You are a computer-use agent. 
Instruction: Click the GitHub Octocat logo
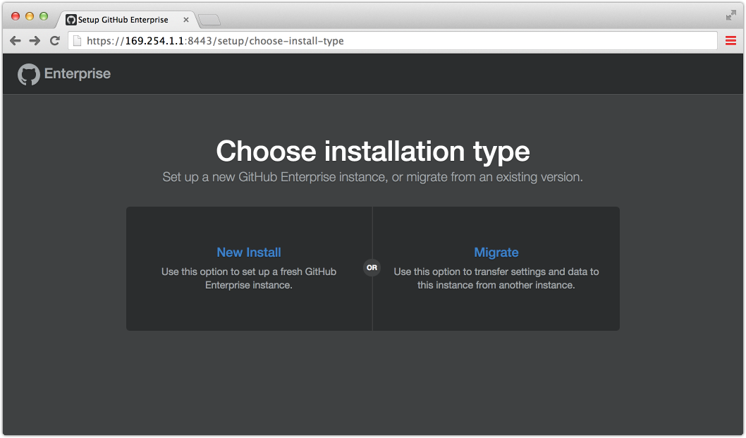(x=28, y=74)
